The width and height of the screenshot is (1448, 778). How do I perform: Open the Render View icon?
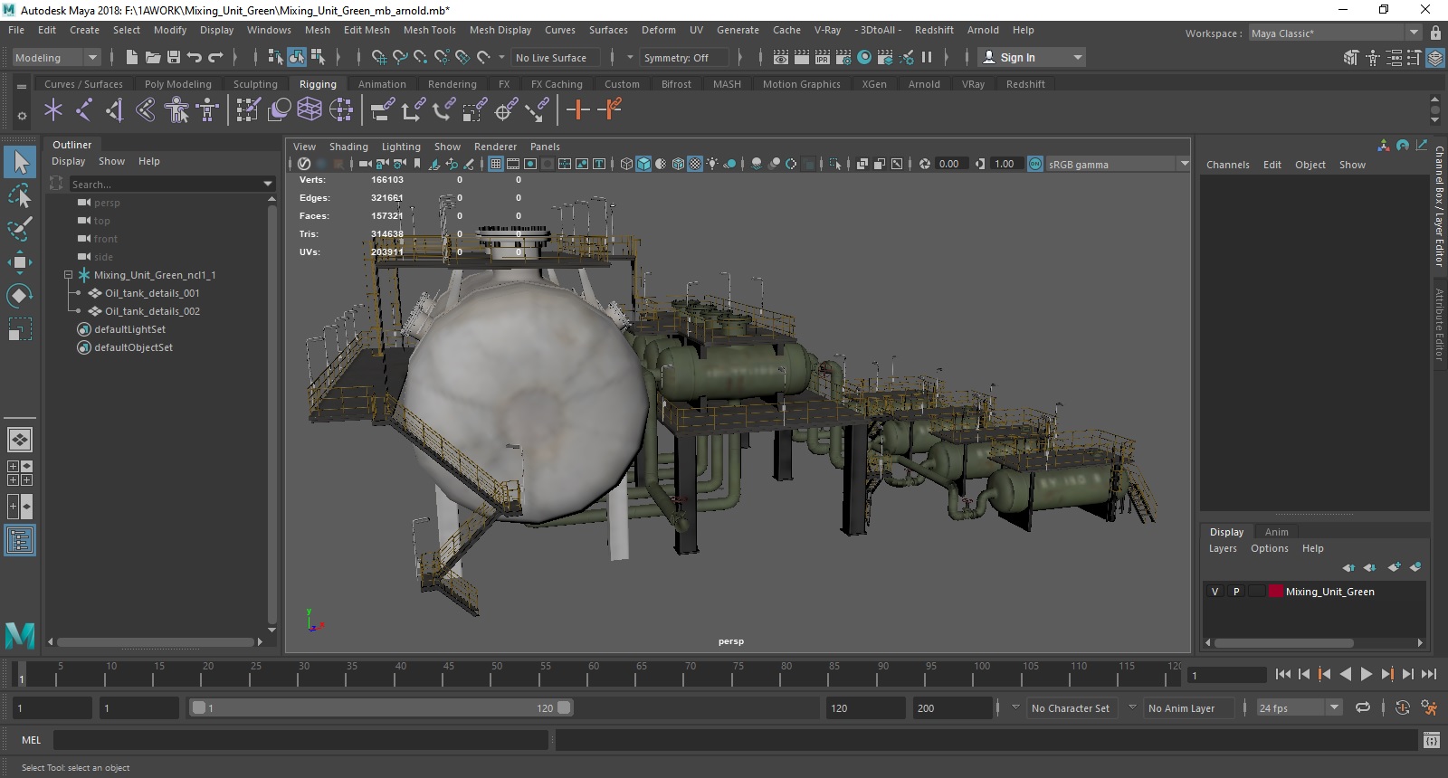[x=781, y=57]
